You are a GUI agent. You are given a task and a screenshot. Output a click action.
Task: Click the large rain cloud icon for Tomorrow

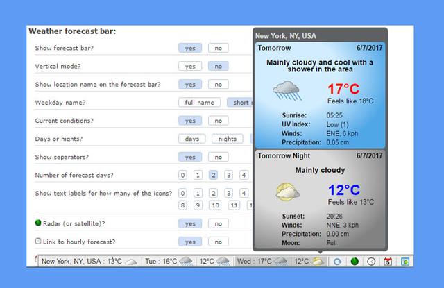click(286, 90)
